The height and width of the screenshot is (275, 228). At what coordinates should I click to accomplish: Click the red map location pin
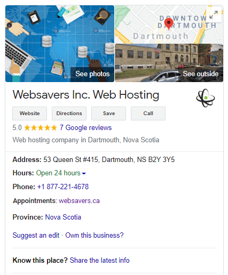(169, 24)
